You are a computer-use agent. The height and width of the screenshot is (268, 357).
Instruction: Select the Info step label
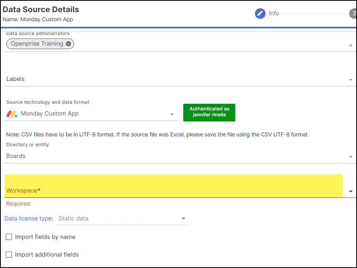pyautogui.click(x=274, y=13)
